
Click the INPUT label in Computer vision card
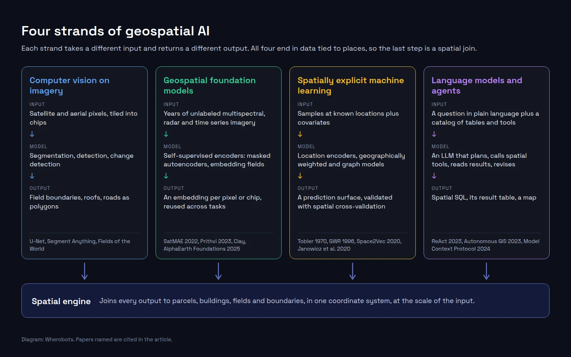pyautogui.click(x=37, y=104)
